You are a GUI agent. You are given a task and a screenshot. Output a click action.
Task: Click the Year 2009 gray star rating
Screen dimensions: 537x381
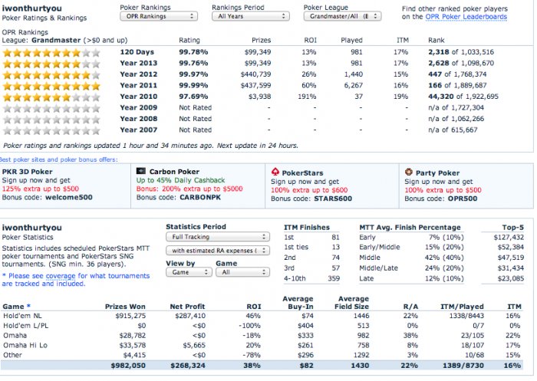51,108
